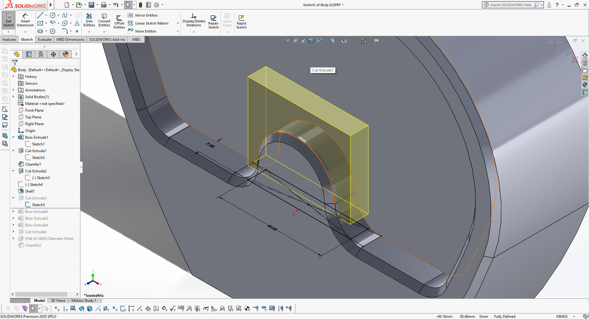Choose the Convert Entities tool
589x319 pixels.
click(104, 20)
